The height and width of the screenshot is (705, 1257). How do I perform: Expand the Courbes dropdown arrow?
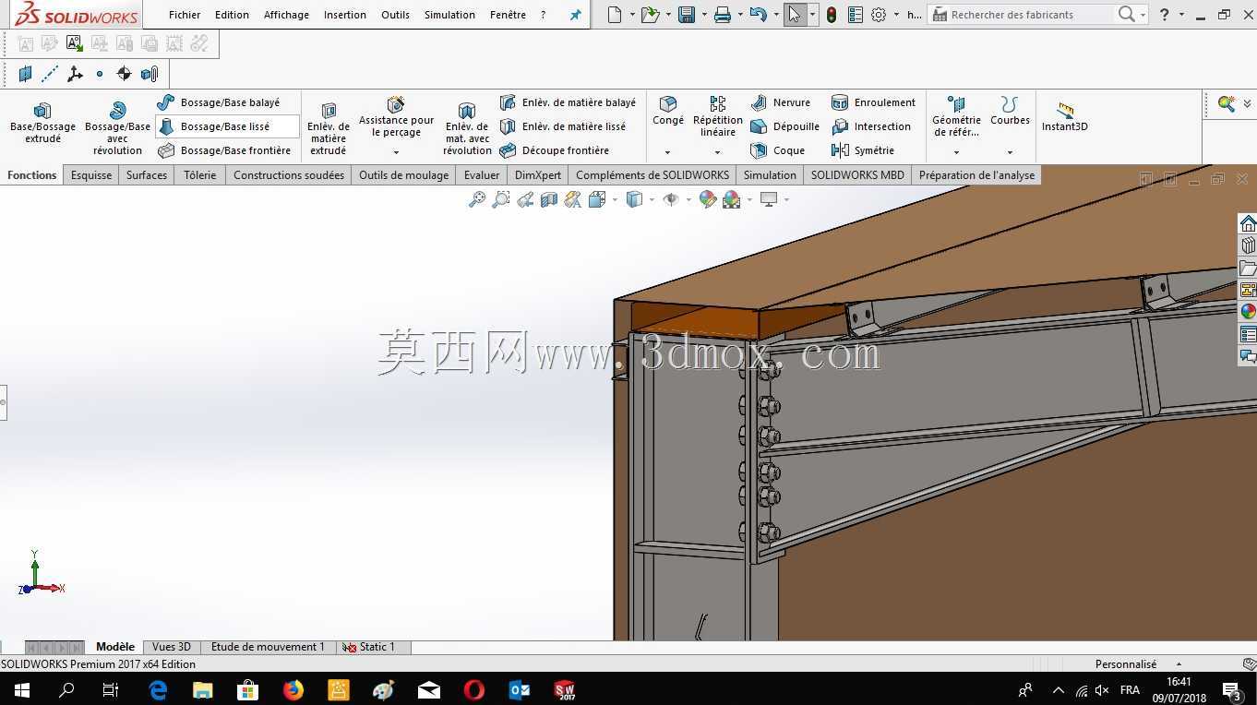point(1010,152)
